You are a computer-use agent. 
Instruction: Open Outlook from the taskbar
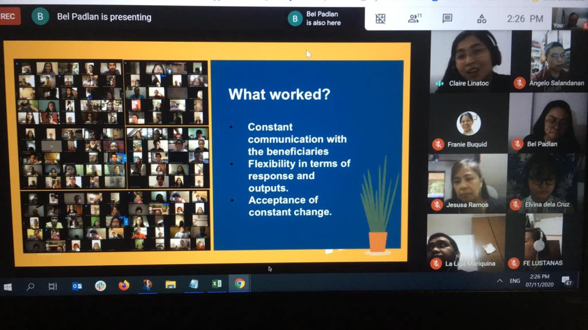(x=77, y=285)
